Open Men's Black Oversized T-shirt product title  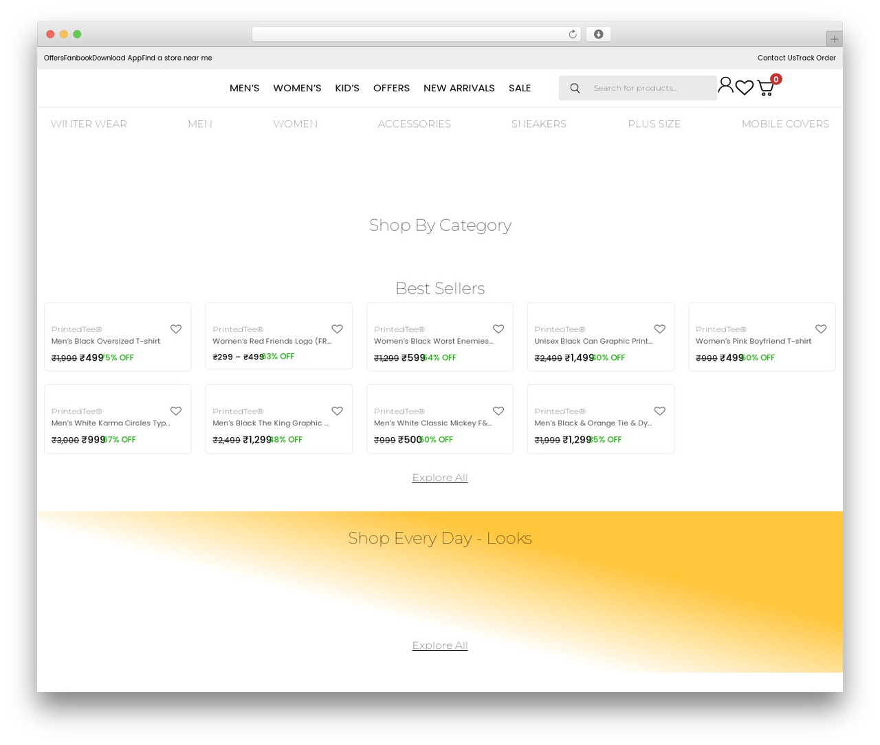point(106,341)
